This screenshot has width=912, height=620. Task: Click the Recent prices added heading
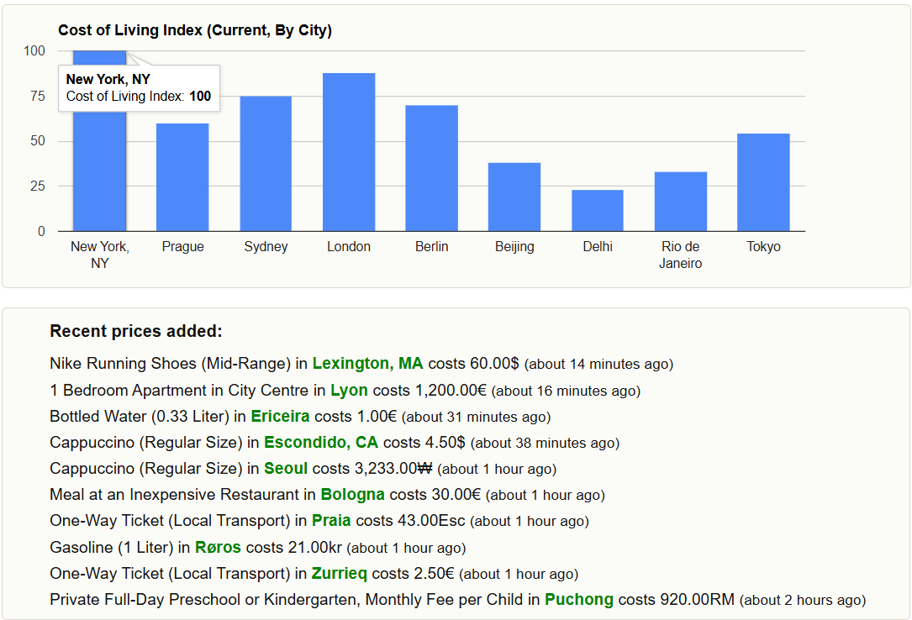coord(136,331)
